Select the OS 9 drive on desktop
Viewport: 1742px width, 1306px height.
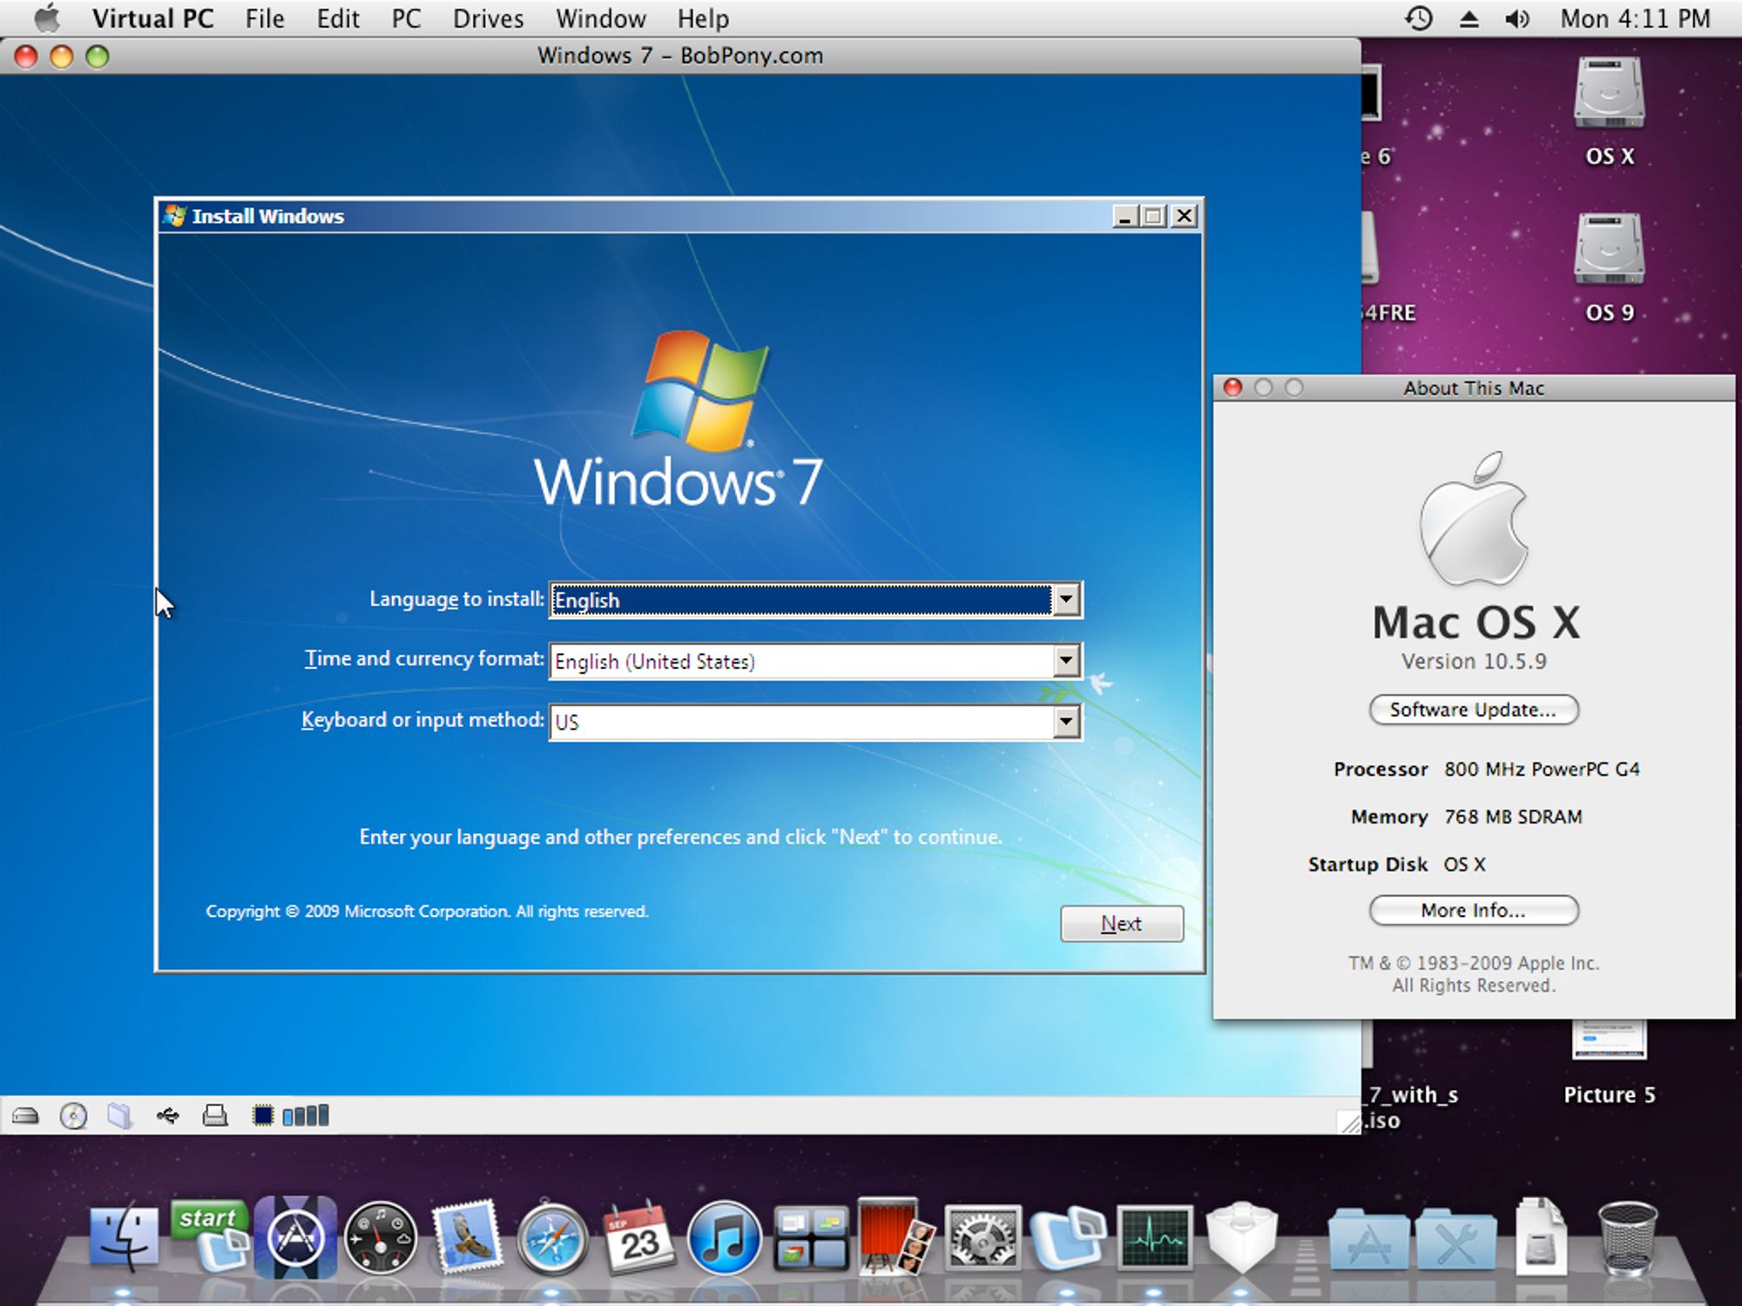point(1609,251)
